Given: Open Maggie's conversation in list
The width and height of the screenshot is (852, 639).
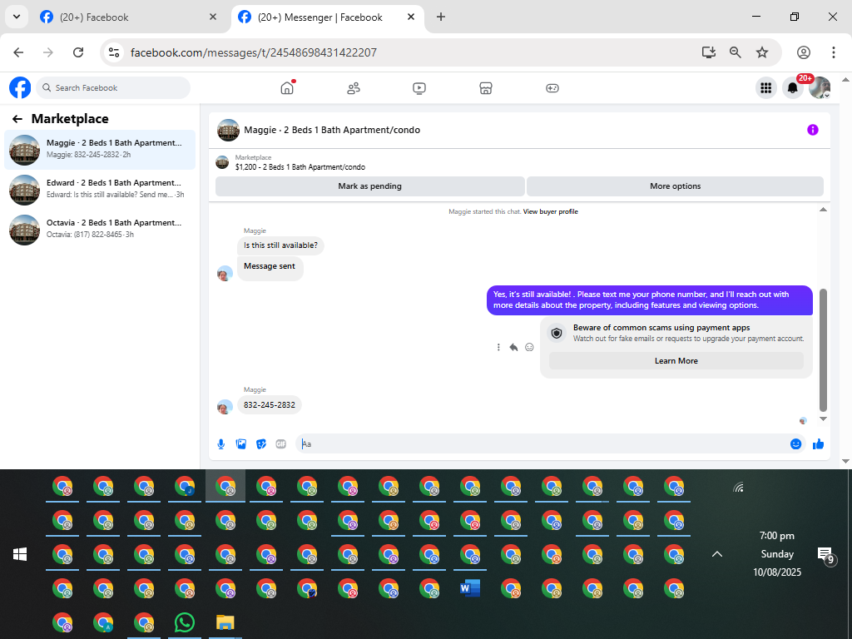Looking at the screenshot, I should tap(100, 150).
